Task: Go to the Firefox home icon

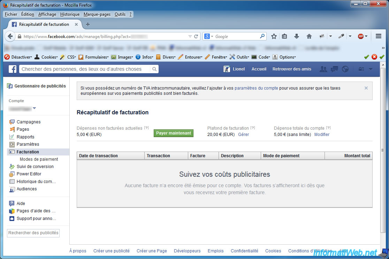Action: click(x=309, y=37)
